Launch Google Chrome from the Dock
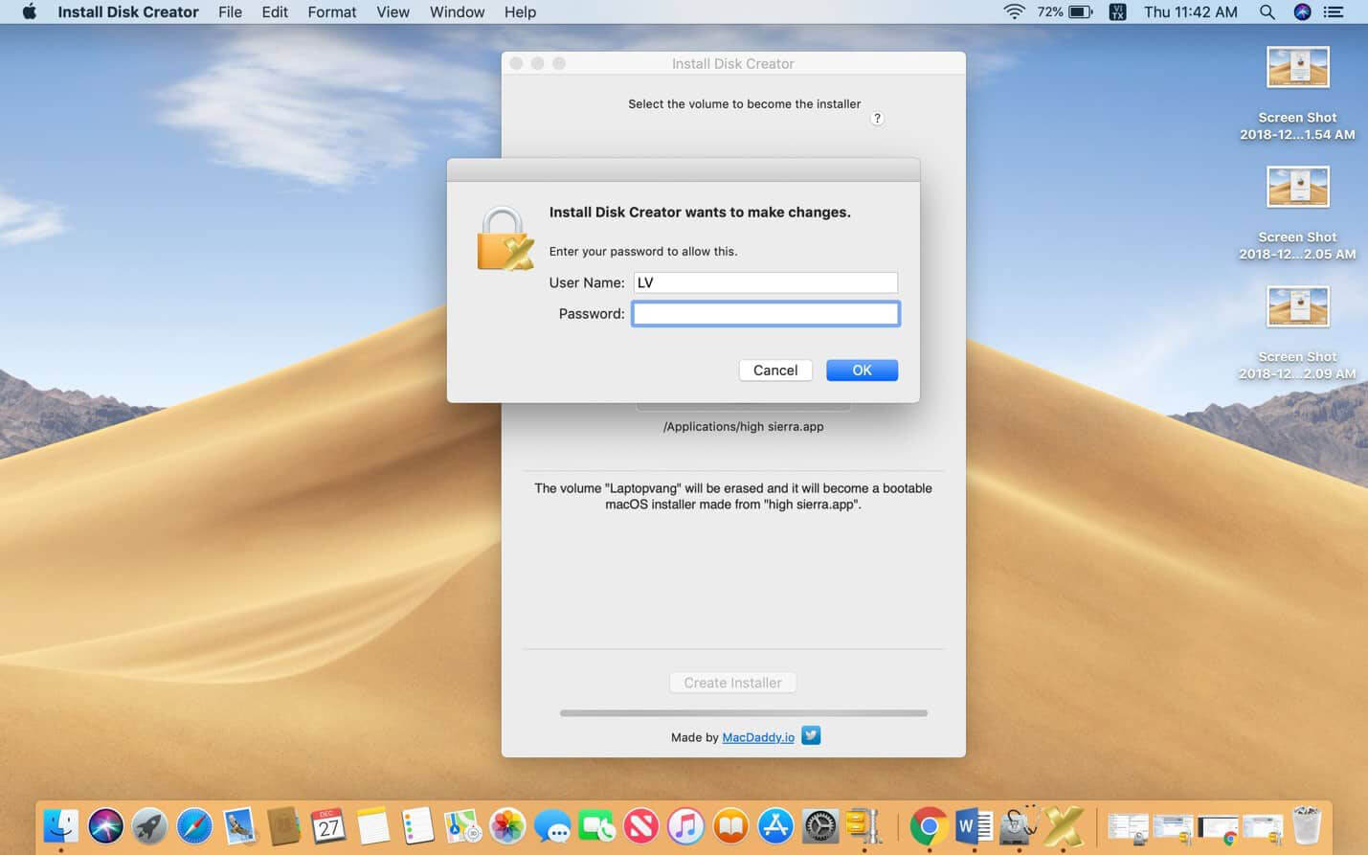 coord(928,825)
